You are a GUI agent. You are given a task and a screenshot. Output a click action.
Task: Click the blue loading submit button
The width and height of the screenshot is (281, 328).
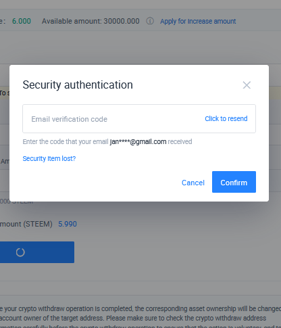[37, 252]
